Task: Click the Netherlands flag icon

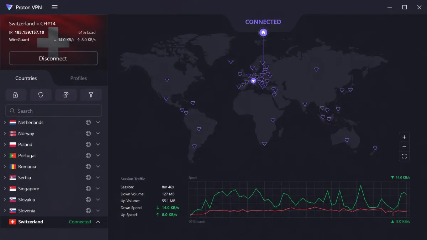Action: (13, 122)
